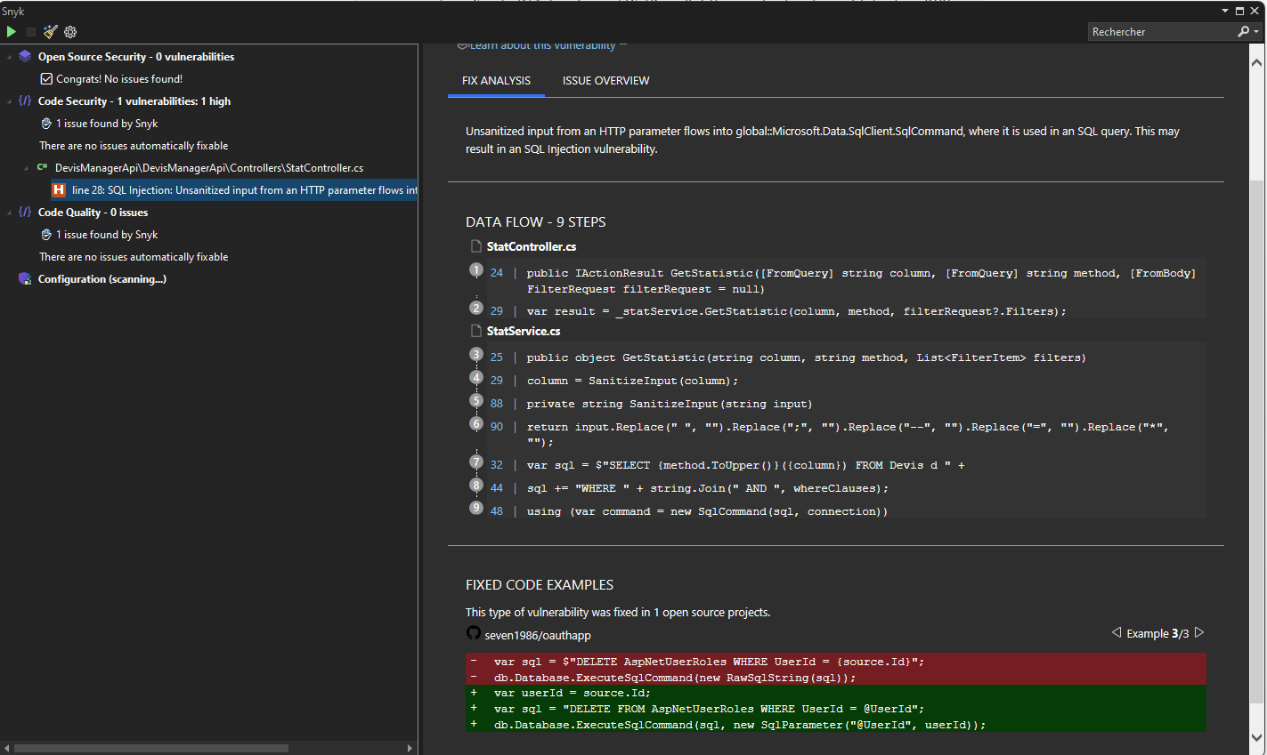Screen dimensions: 1267x755
Task: Select the line 28 SQL Injection issue
Action: click(234, 189)
